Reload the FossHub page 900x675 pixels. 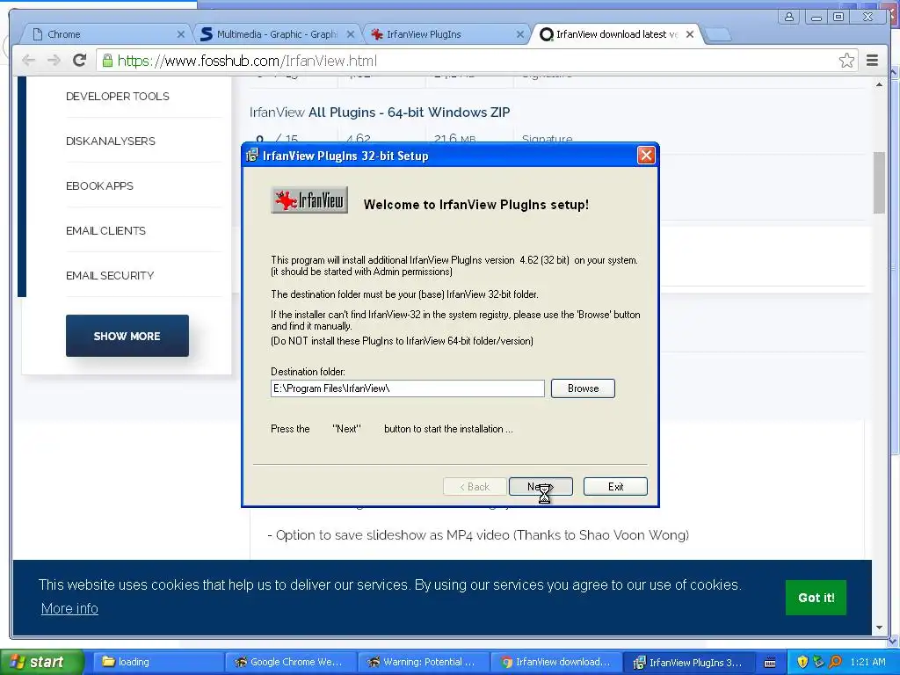(80, 61)
